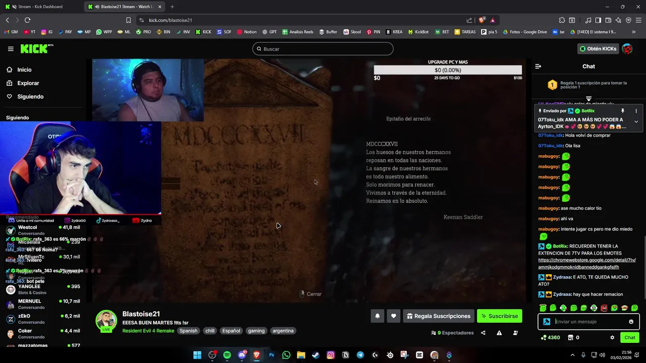Viewport: 646px width, 363px height.
Task: Open a new browser tab
Action: (172, 7)
